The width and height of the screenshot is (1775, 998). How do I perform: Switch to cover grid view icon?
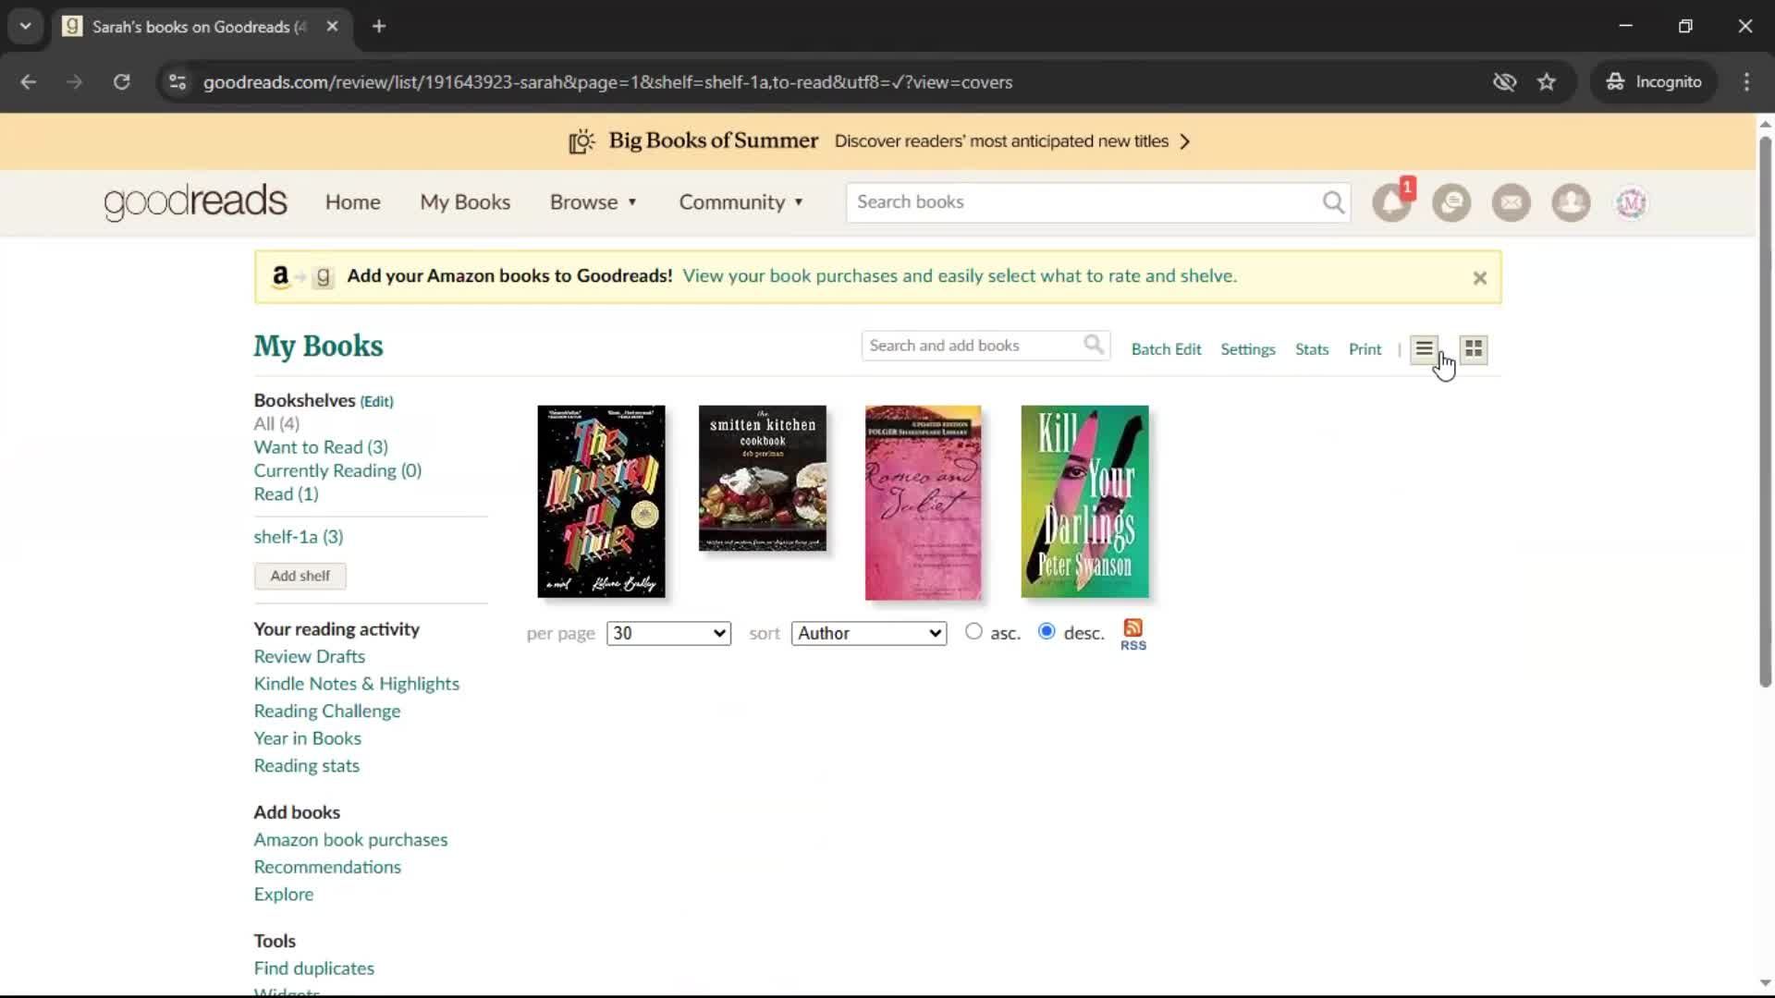pos(1474,349)
